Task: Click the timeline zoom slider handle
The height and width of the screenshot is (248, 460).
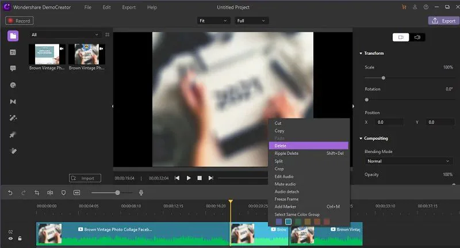Action: pyautogui.click(x=118, y=193)
